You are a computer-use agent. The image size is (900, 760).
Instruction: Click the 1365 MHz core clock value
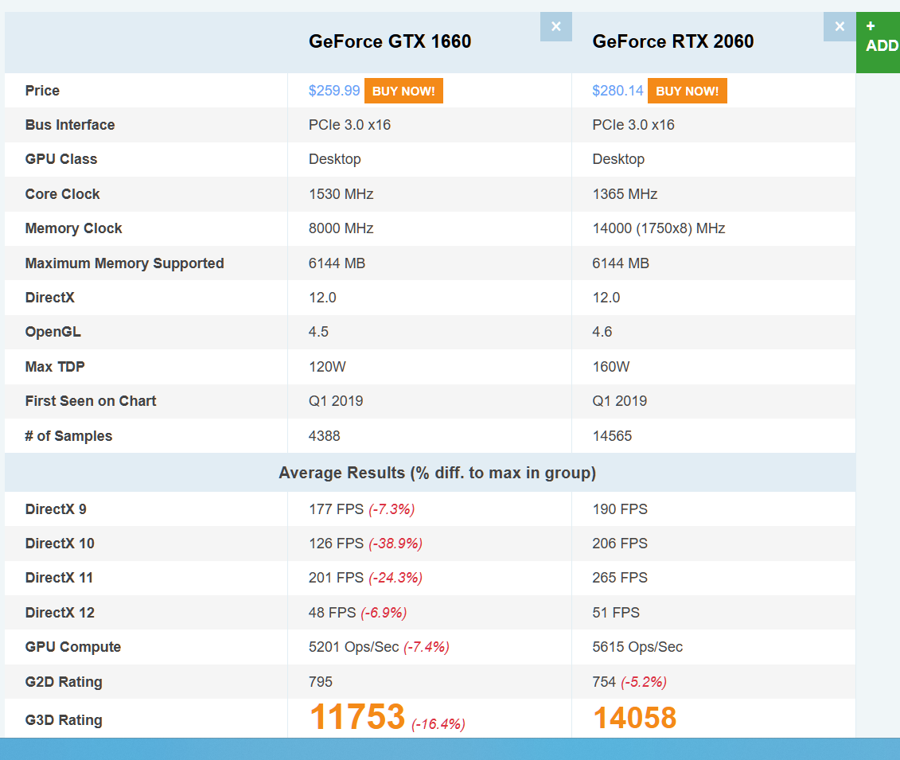(x=625, y=194)
